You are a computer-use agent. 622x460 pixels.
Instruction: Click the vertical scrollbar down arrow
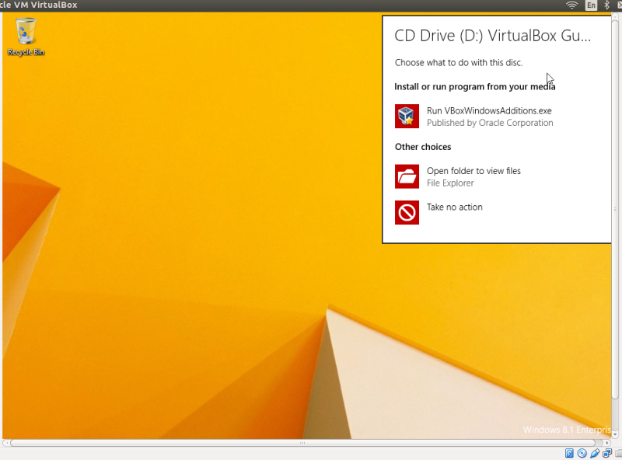tap(615, 434)
